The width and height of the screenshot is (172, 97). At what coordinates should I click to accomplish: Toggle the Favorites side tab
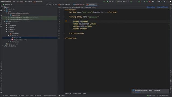pos(1,77)
